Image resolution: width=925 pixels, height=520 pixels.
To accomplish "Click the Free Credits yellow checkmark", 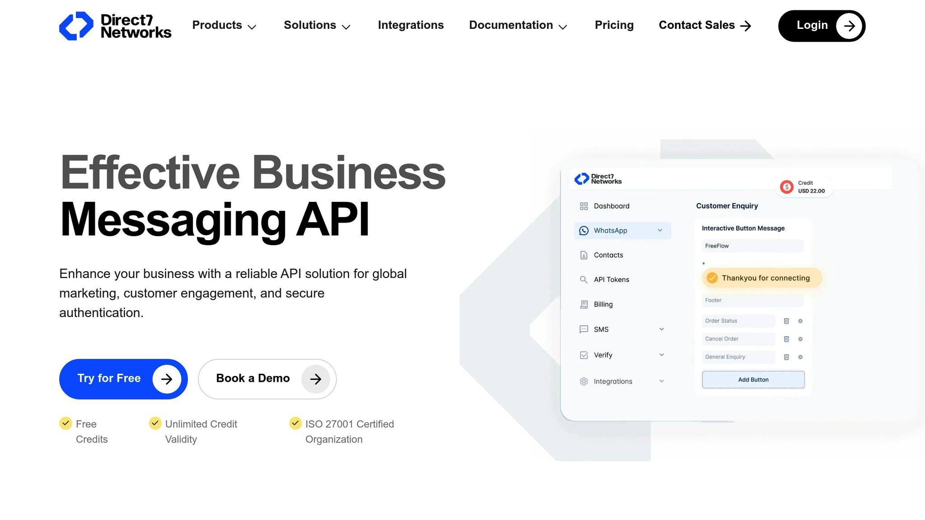I will (66, 423).
